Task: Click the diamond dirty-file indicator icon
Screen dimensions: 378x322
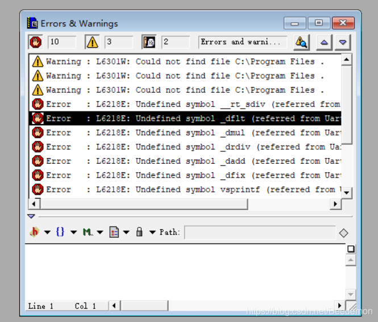Action: point(343,233)
